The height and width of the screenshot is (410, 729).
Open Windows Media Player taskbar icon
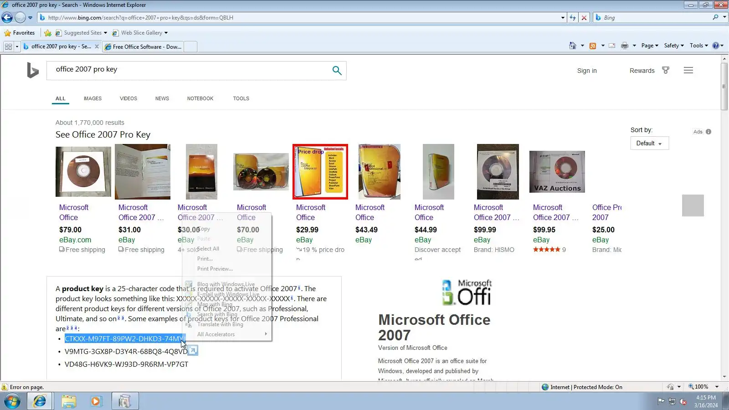(x=96, y=401)
